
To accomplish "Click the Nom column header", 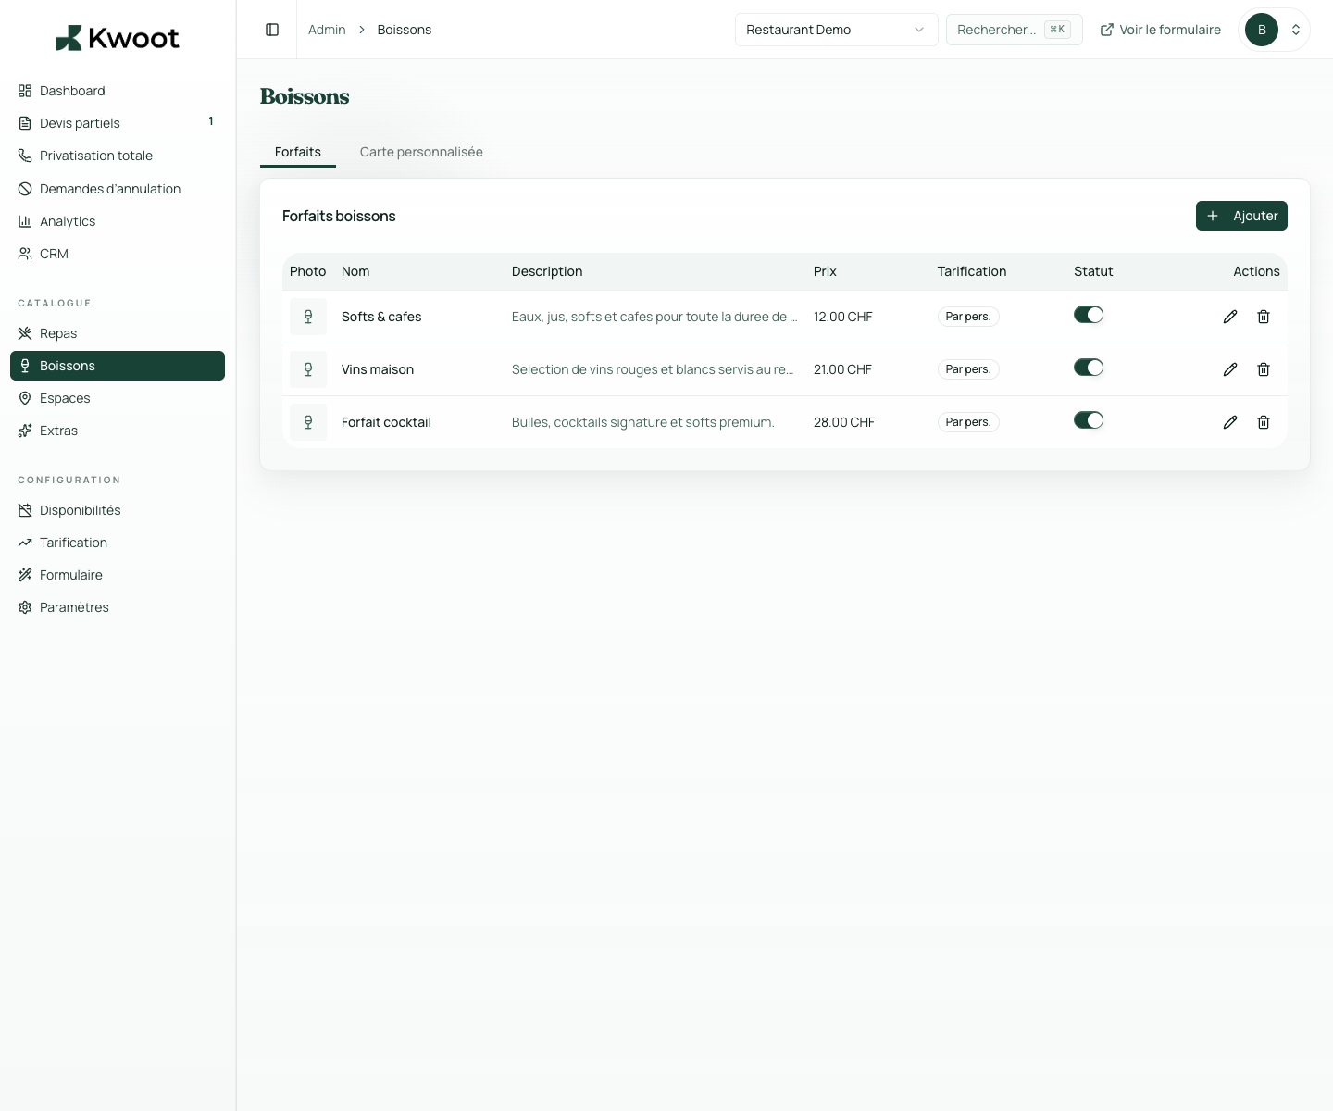I will tap(355, 271).
